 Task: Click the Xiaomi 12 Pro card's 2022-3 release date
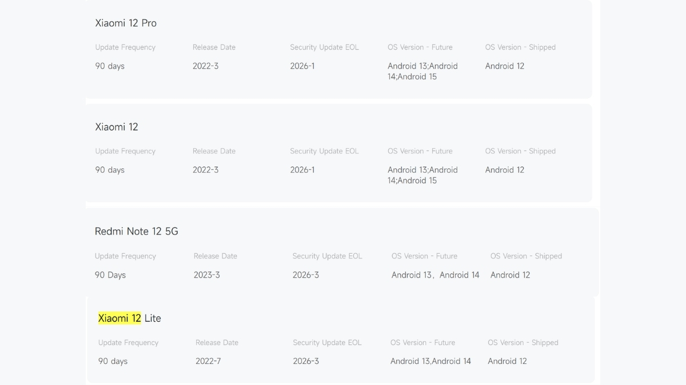click(205, 66)
